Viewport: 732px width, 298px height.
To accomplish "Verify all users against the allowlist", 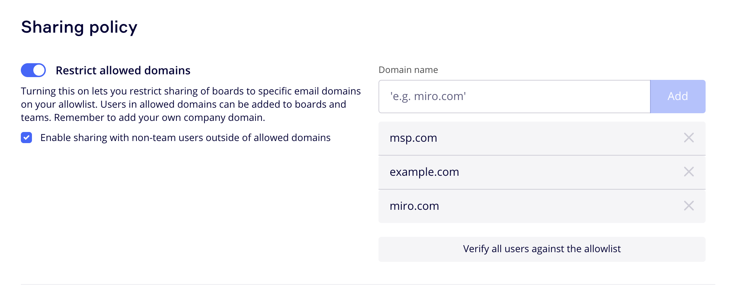I will click(542, 249).
